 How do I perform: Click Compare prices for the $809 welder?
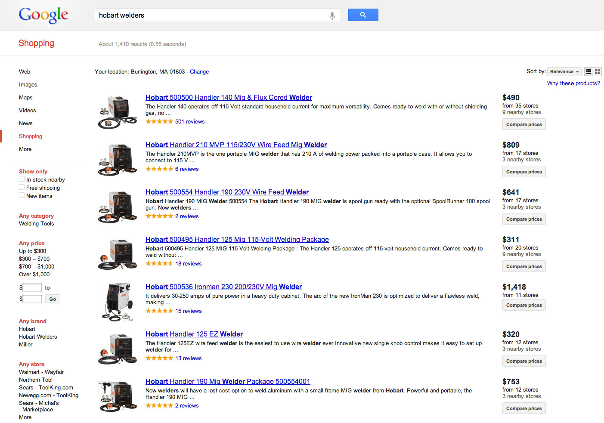524,172
